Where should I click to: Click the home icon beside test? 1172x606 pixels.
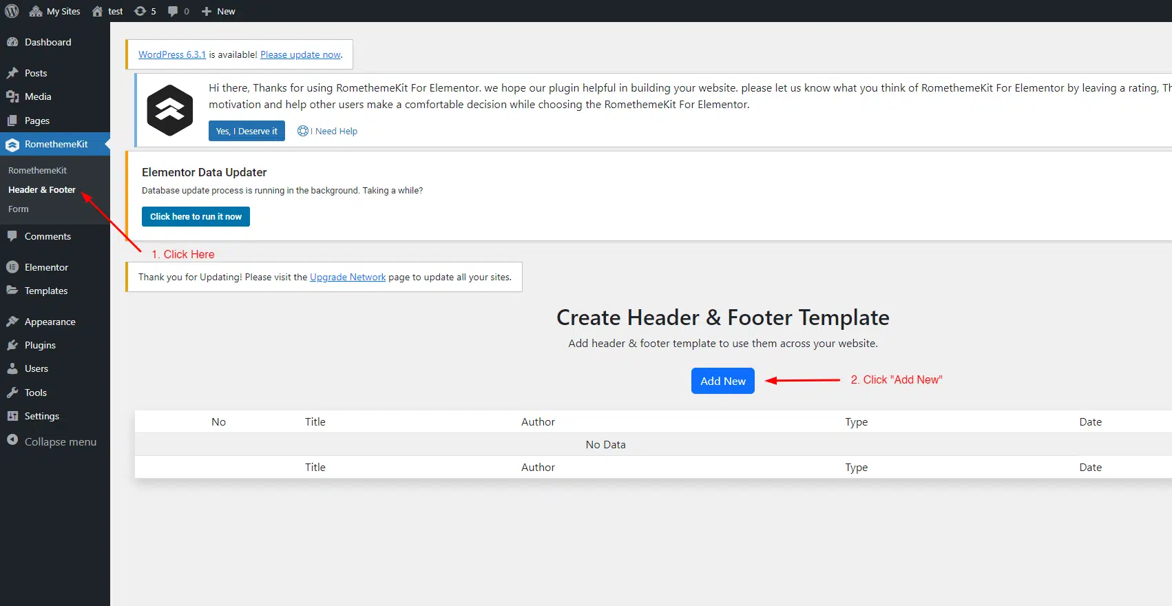[98, 11]
